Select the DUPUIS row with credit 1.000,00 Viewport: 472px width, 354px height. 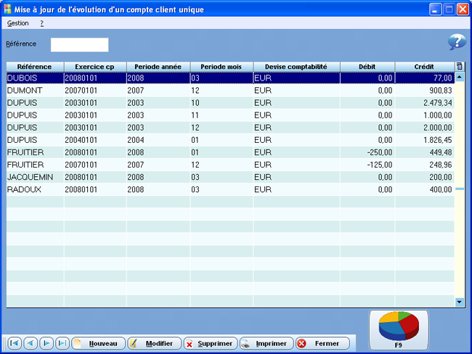coord(230,115)
